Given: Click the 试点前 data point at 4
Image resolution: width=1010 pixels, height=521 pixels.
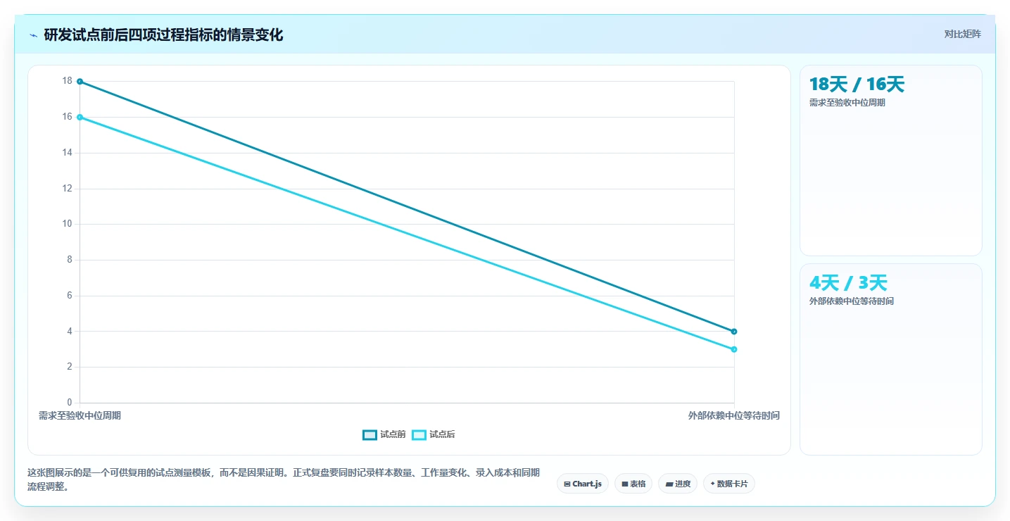Looking at the screenshot, I should click(734, 332).
